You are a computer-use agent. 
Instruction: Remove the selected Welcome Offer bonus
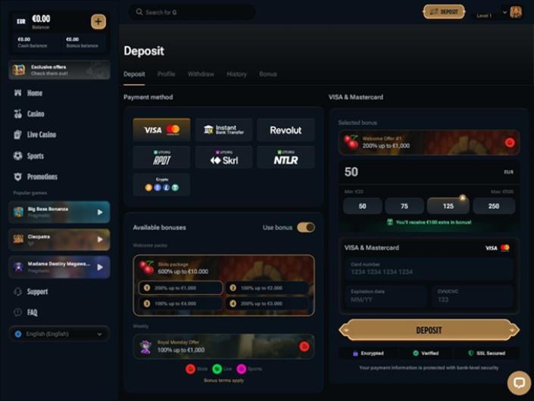[x=510, y=143]
